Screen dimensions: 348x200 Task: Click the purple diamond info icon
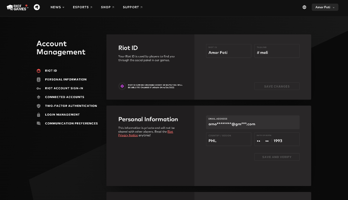122,86
